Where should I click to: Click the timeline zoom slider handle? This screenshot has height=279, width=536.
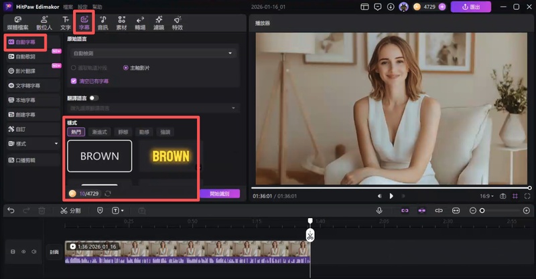pos(482,210)
